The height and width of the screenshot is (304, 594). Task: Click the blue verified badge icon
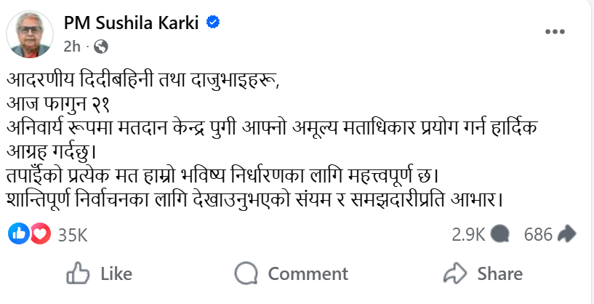pos(212,23)
